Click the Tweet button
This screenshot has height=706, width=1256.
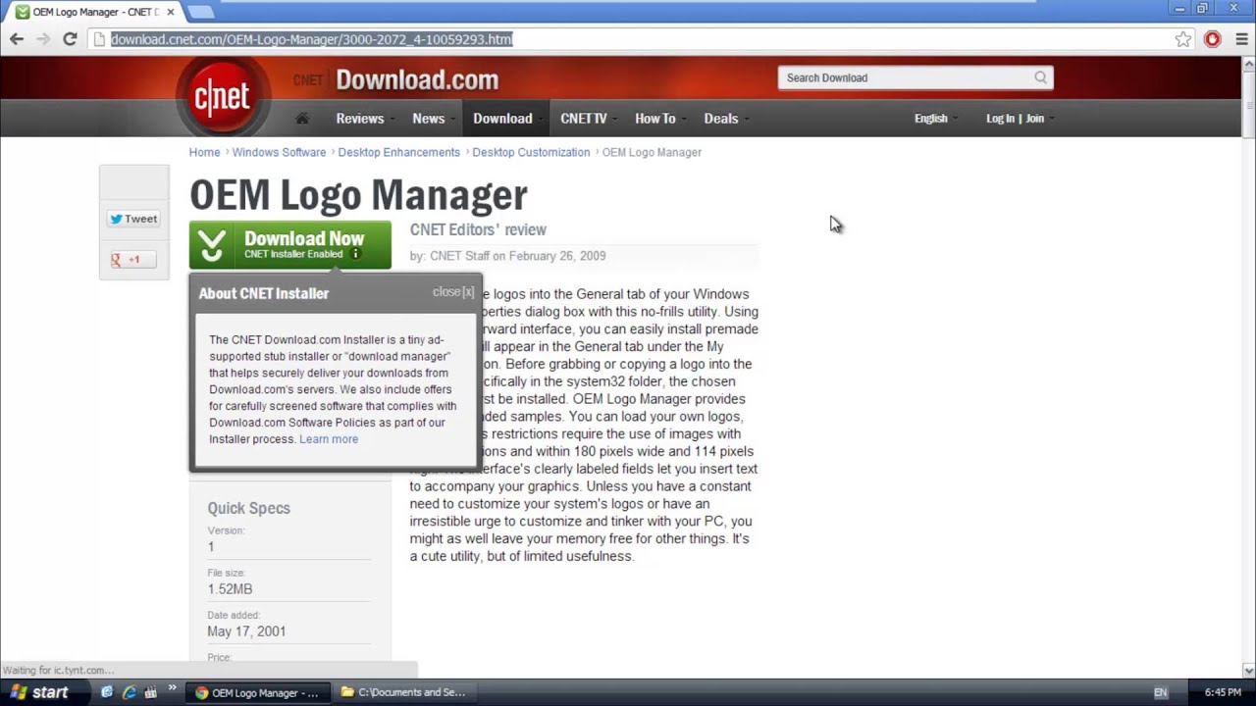(133, 219)
